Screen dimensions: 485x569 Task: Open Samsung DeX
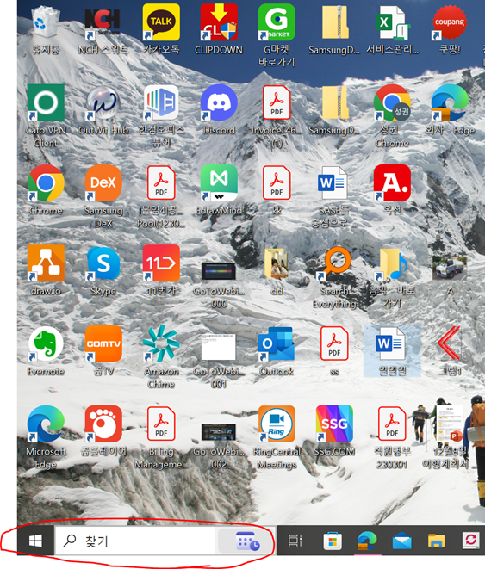click(x=103, y=182)
